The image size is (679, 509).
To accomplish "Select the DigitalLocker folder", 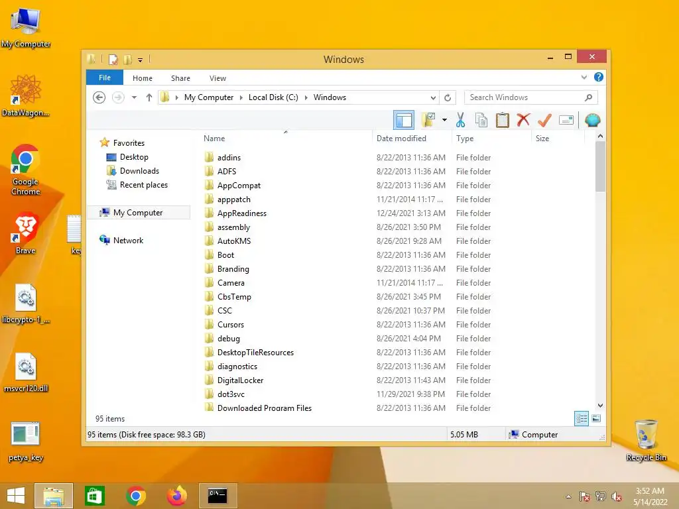I will point(240,380).
